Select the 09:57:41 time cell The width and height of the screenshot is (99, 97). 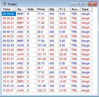(x=9, y=59)
